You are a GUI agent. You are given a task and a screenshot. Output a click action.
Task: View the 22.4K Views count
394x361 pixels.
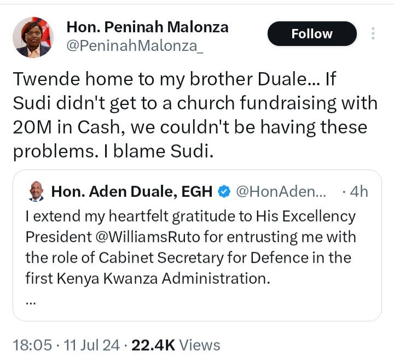(176, 345)
